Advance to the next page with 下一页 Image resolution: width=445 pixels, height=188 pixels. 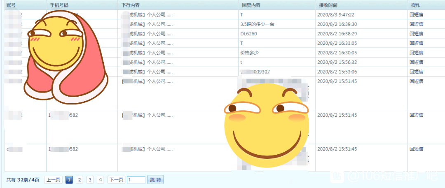(116, 180)
